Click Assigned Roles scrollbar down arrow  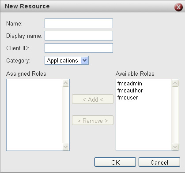pos(65,147)
